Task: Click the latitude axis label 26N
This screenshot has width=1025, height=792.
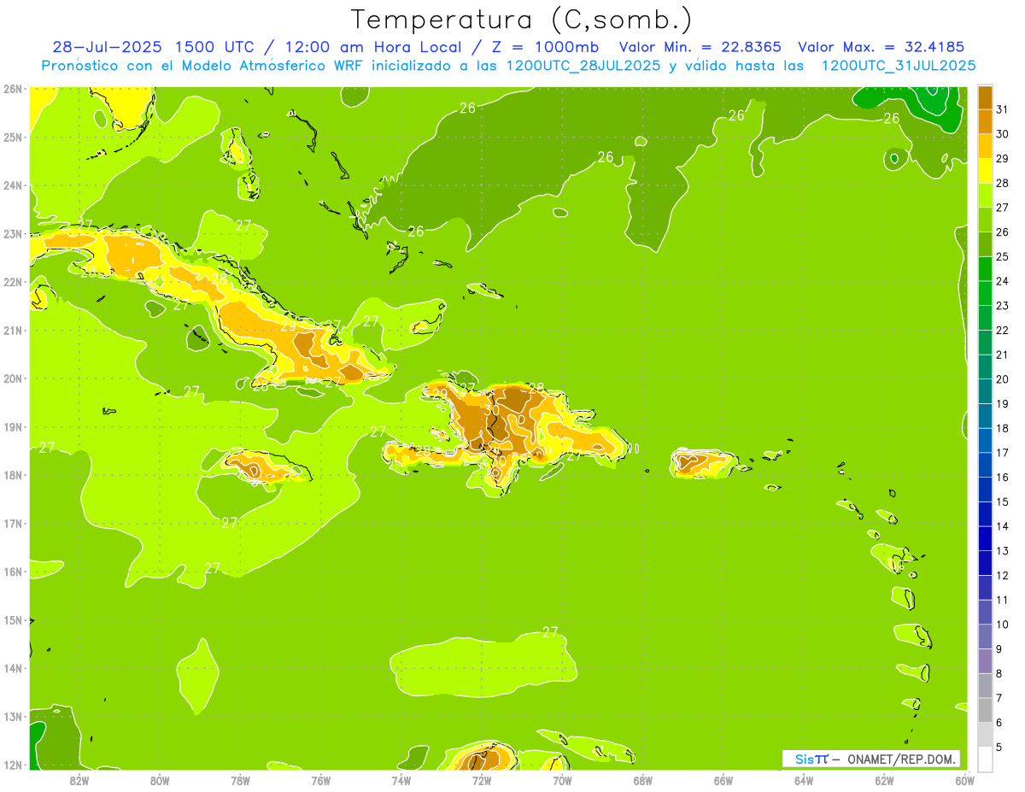Action: pyautogui.click(x=12, y=89)
